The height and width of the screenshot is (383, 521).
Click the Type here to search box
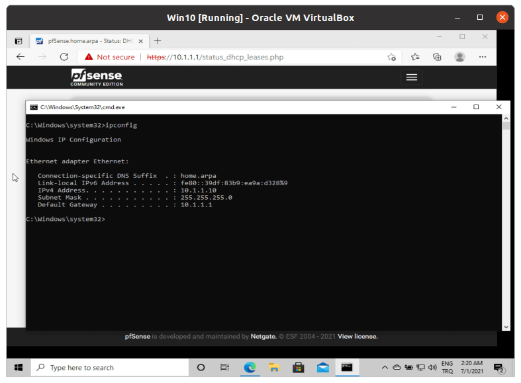[x=109, y=367]
